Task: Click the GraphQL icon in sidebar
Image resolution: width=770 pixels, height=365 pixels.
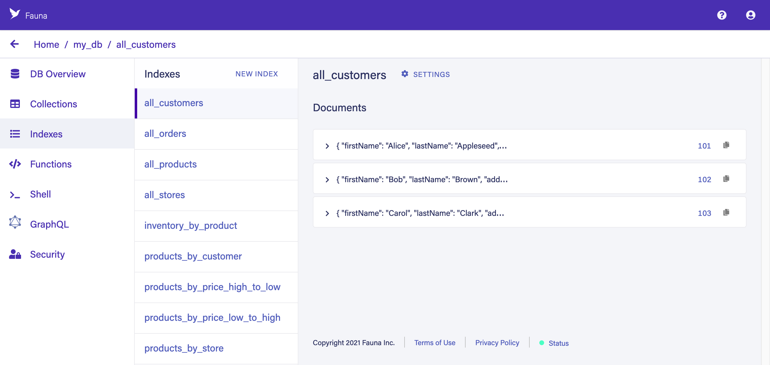Action: click(15, 224)
